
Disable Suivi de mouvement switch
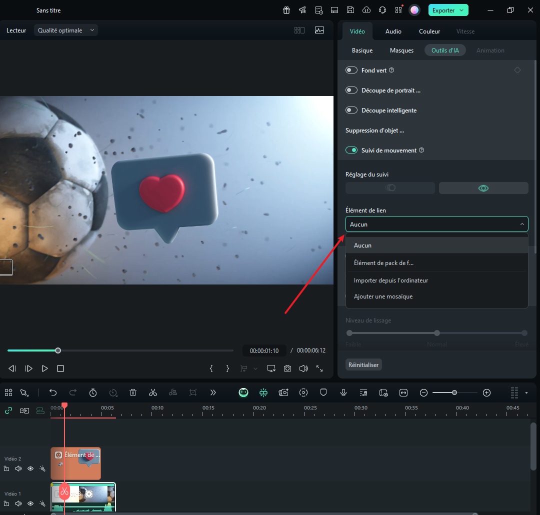click(x=351, y=150)
